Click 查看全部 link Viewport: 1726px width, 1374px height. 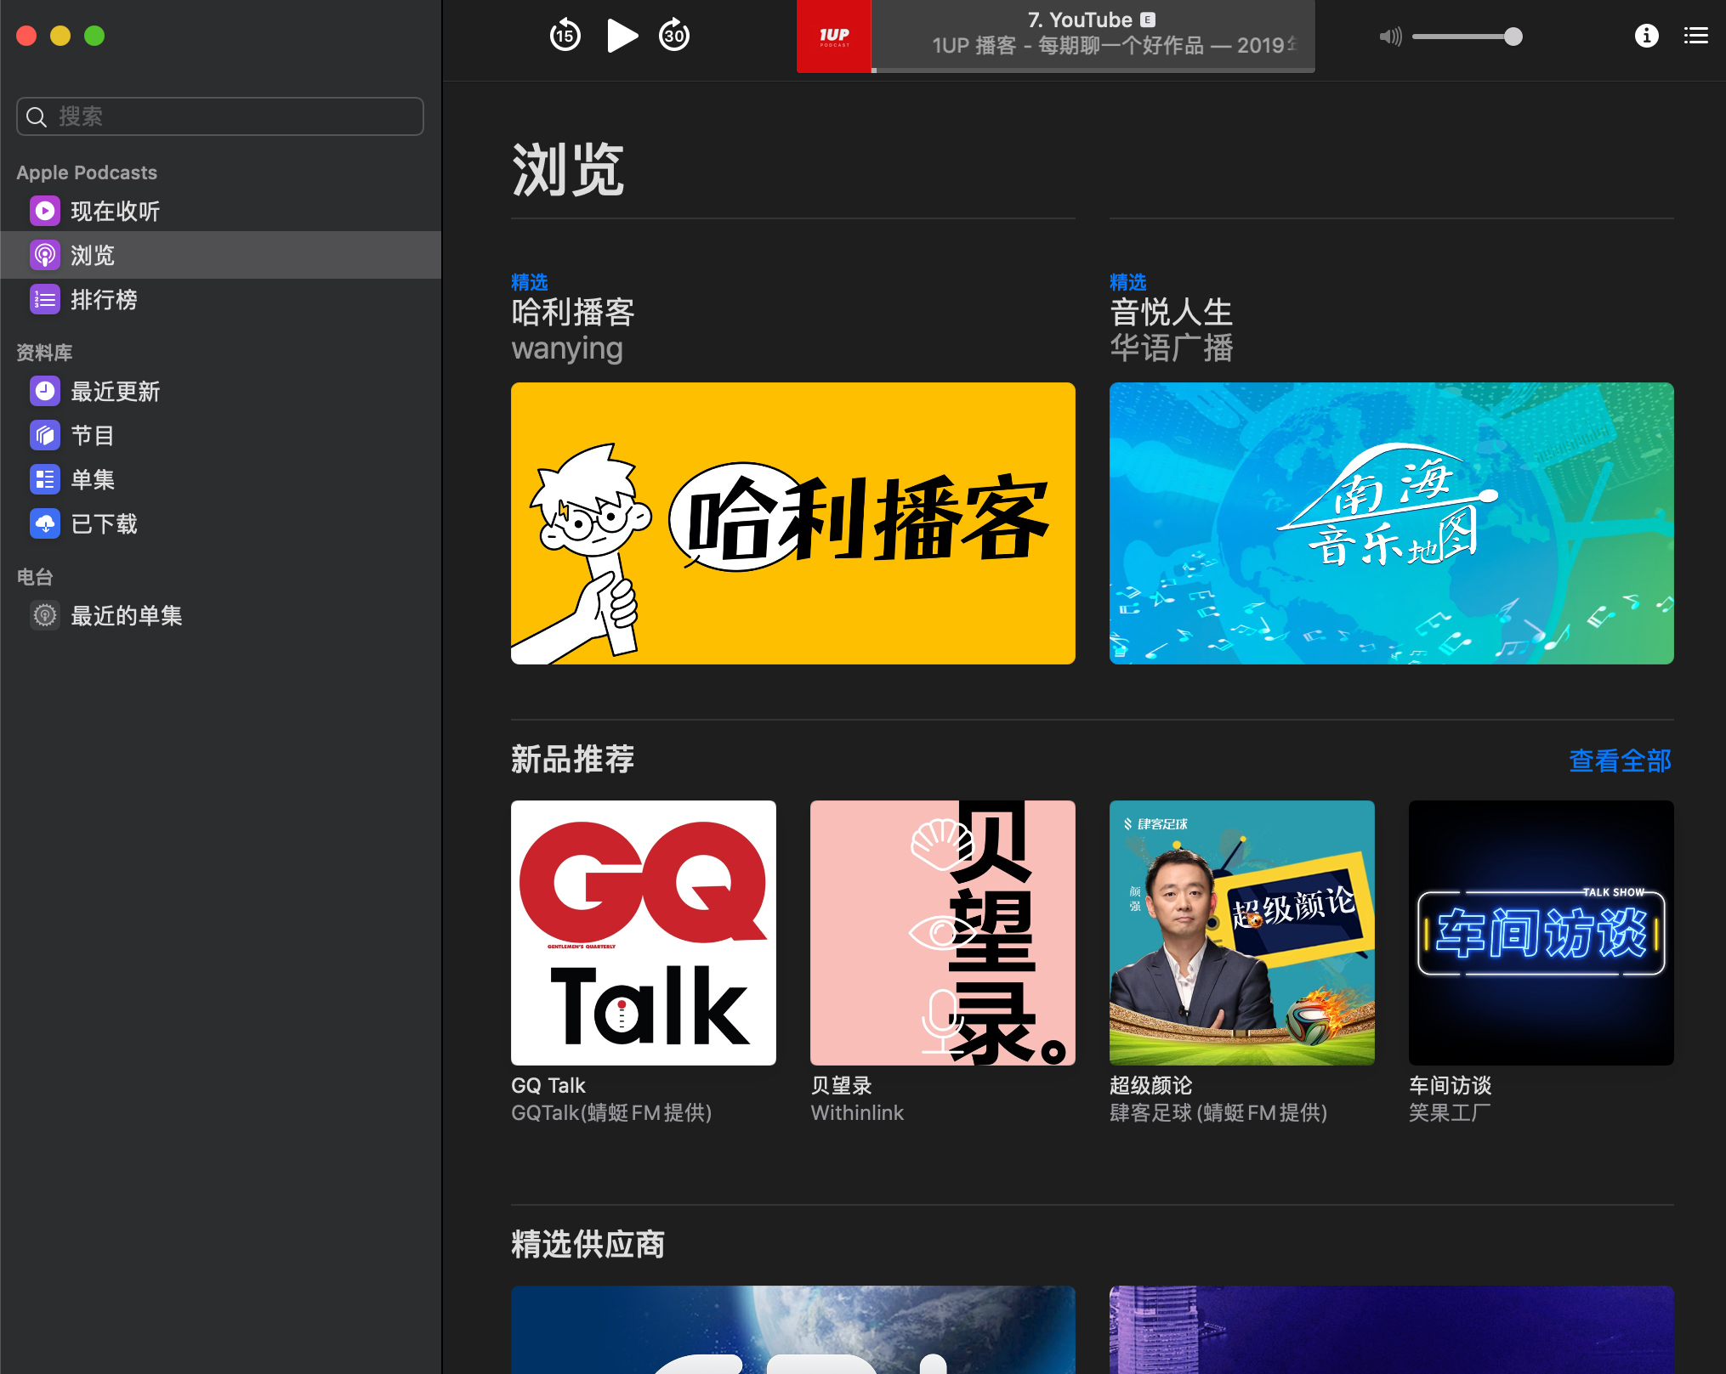1619,760
